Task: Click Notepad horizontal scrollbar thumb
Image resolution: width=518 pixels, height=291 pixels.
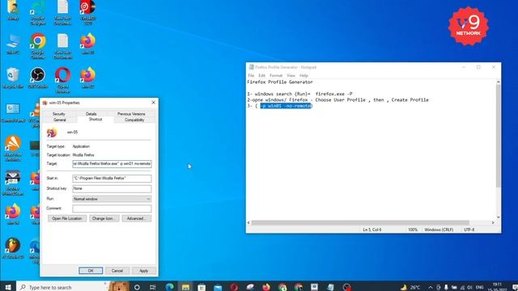Action: tap(360, 223)
